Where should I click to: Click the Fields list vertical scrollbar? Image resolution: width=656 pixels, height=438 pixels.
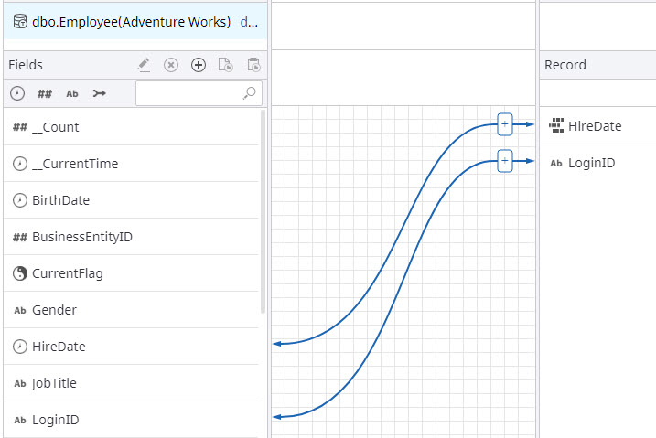(x=264, y=210)
